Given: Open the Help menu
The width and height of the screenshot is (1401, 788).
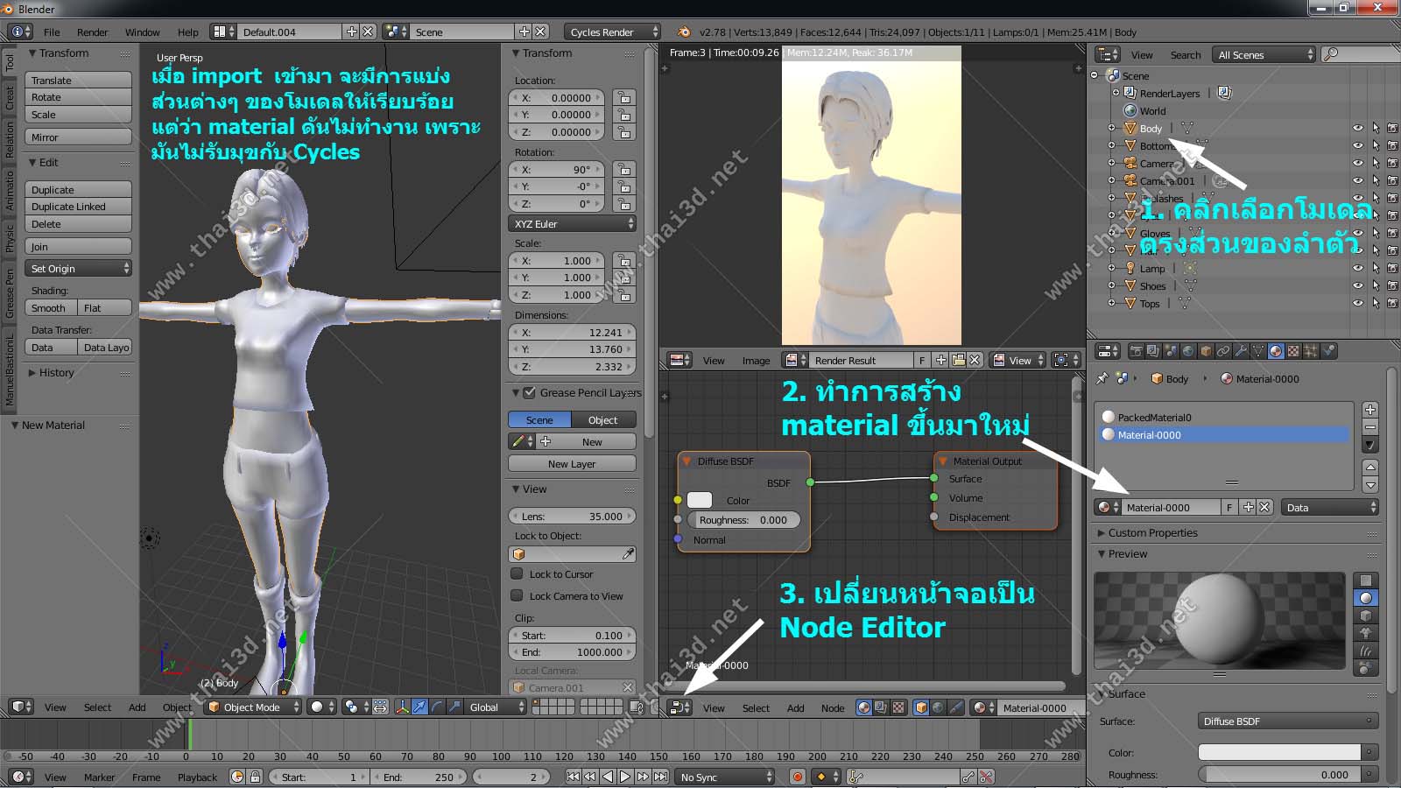Looking at the screenshot, I should tap(187, 32).
